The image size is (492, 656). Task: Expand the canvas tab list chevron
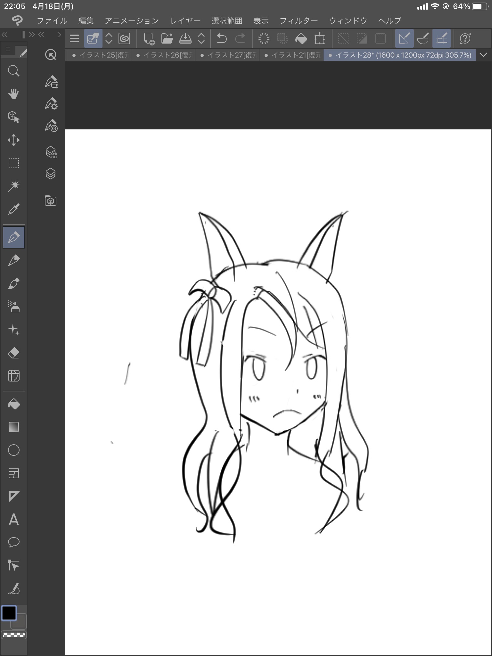click(483, 55)
